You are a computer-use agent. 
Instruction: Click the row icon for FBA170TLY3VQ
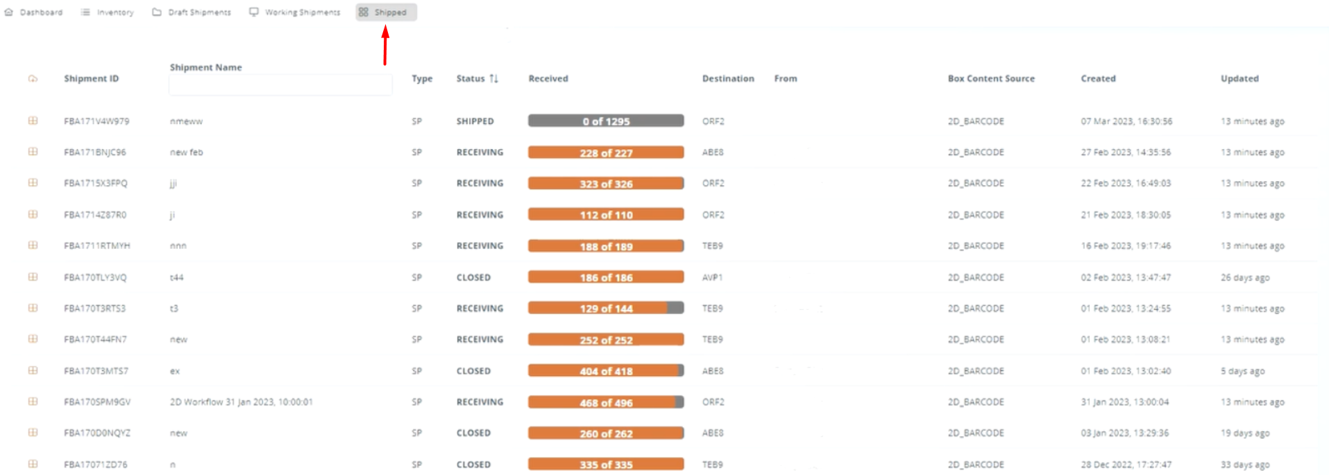[x=33, y=277]
